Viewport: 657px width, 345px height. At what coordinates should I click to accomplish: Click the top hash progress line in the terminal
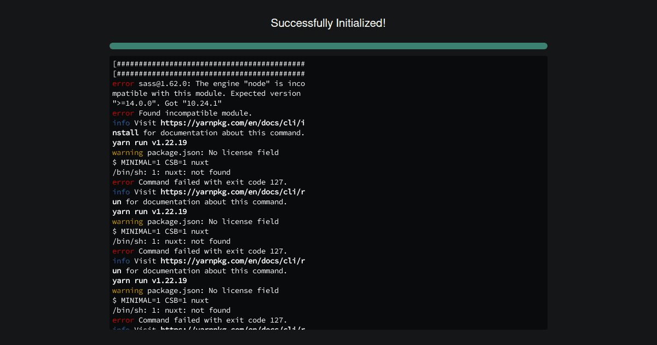click(209, 64)
